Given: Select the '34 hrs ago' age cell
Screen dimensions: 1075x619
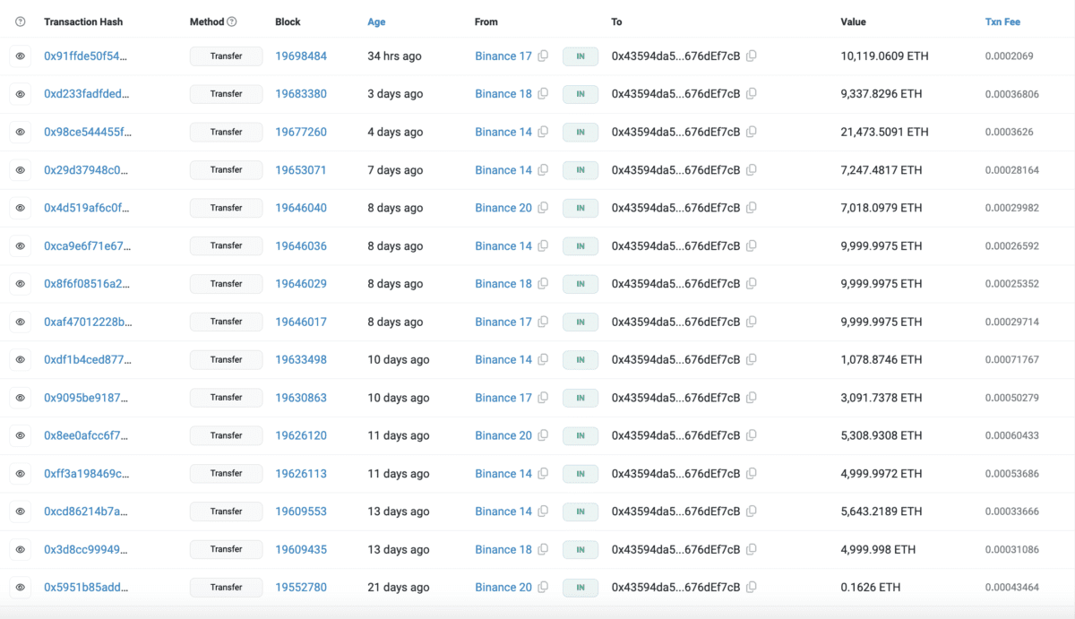Looking at the screenshot, I should [394, 56].
